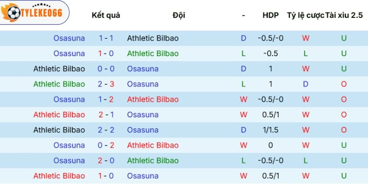Click the 2 - 3 score result
This screenshot has height=184, width=368.
106,84
